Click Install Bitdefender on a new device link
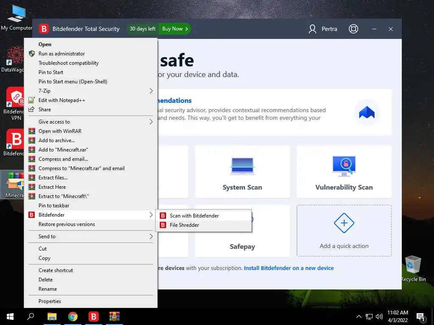The width and height of the screenshot is (434, 325). (289, 268)
